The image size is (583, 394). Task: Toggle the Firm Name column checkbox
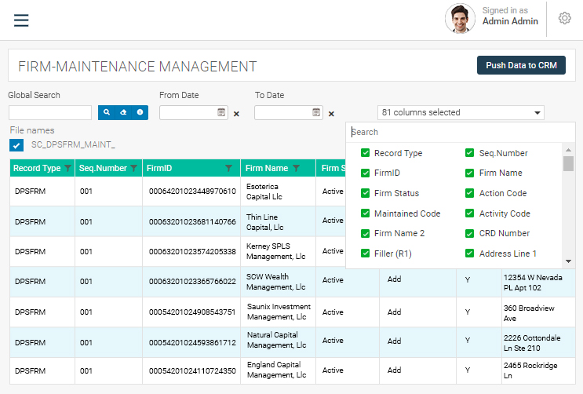469,173
